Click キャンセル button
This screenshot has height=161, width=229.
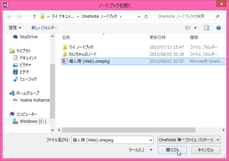click(x=206, y=150)
